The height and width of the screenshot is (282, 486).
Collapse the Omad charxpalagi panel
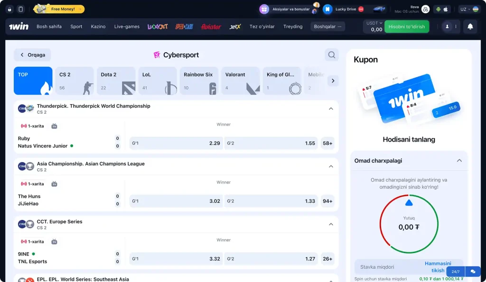pos(459,161)
